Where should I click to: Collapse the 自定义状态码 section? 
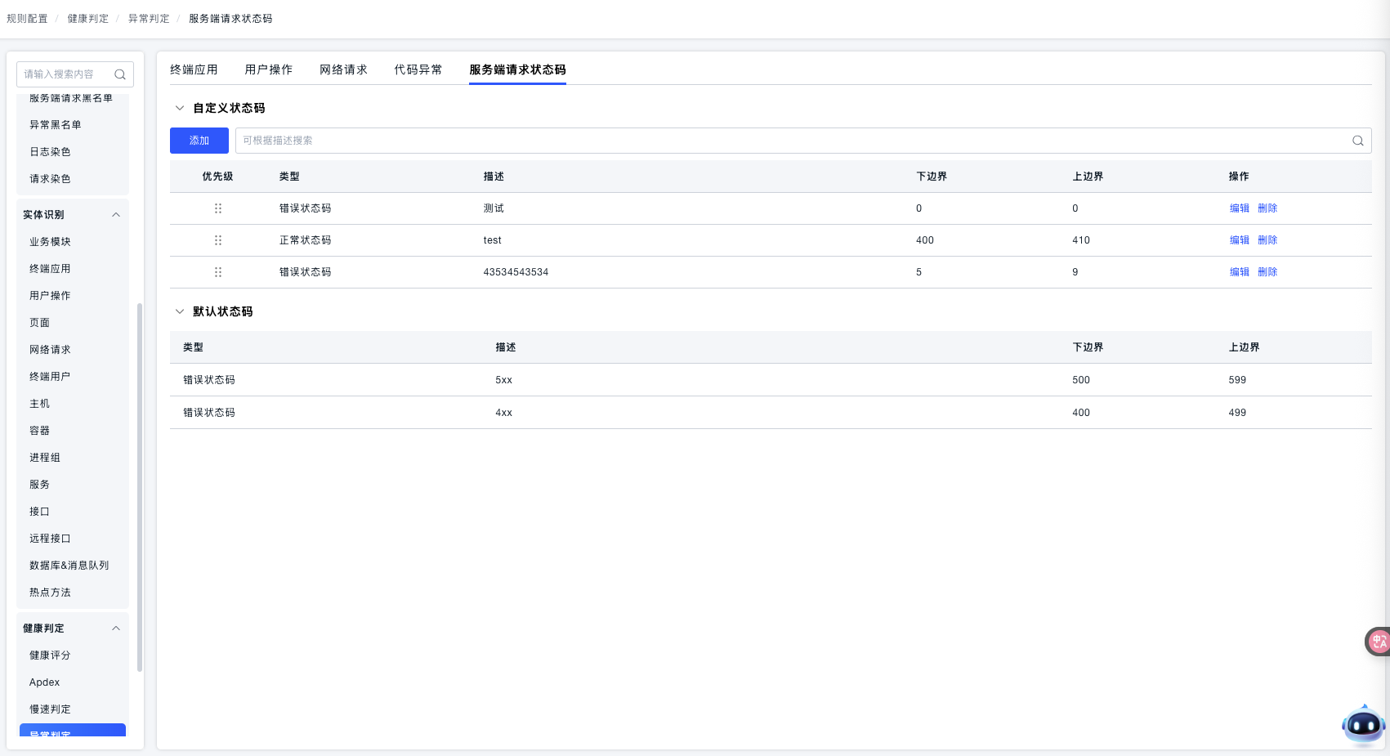pyautogui.click(x=180, y=108)
